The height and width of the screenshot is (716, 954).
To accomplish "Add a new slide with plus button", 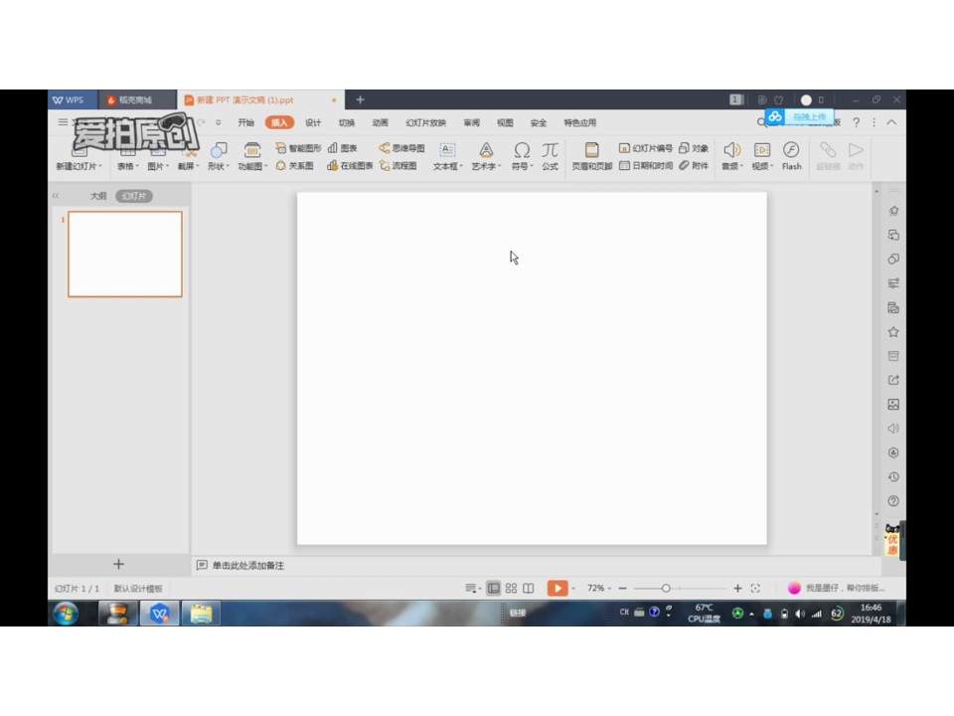I will [118, 565].
